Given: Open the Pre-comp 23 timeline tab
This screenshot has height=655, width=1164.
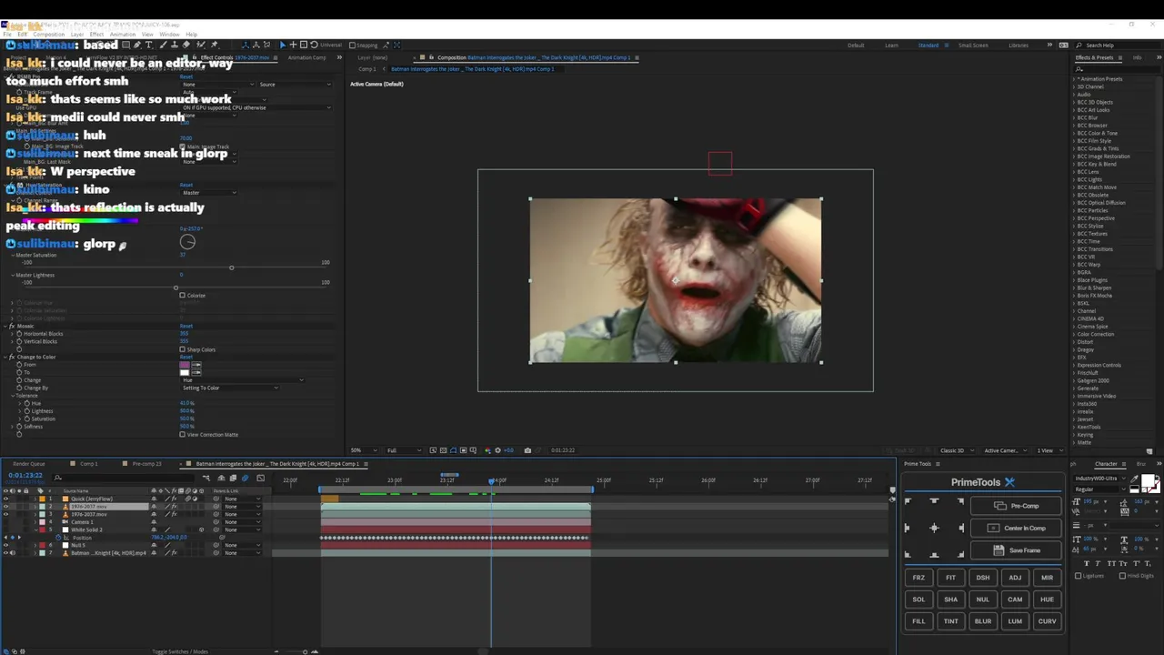Looking at the screenshot, I should 145,464.
